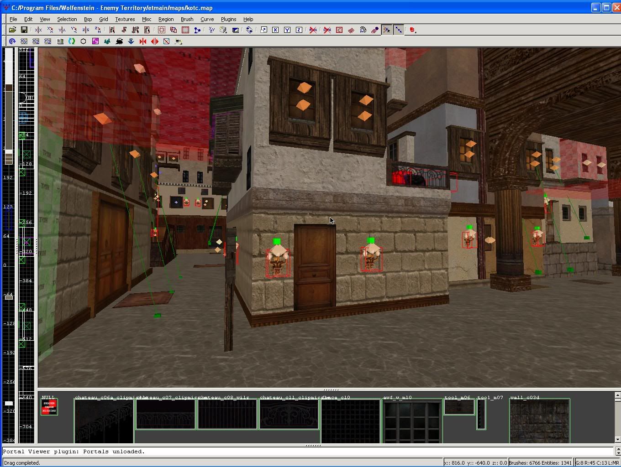The width and height of the screenshot is (621, 467).
Task: Click the crossed-out CURVE toolbar icon
Action: coord(327,30)
